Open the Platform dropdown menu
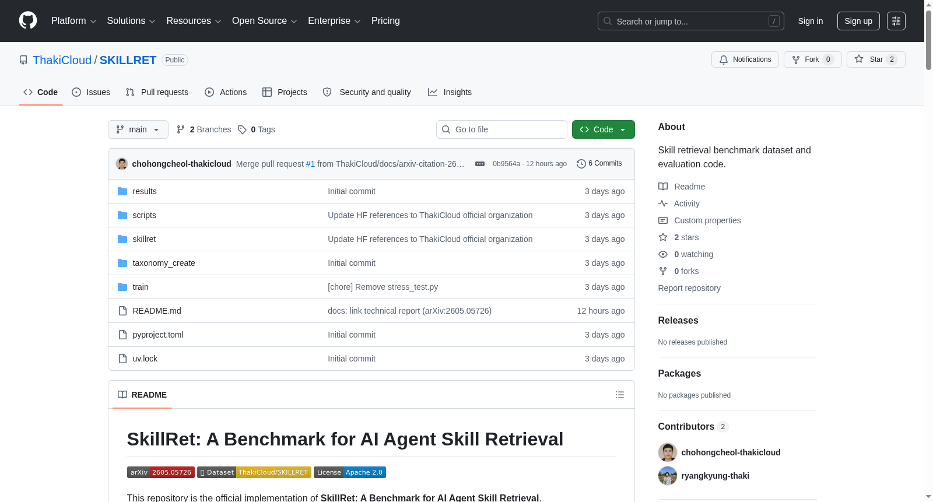933x502 pixels. point(73,21)
